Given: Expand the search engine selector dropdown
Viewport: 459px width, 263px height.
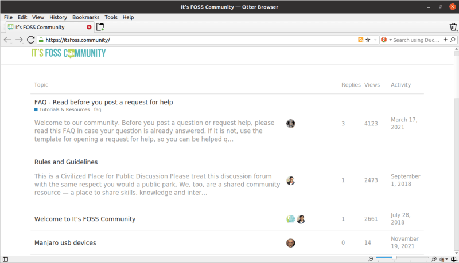Looking at the screenshot, I should coord(390,40).
